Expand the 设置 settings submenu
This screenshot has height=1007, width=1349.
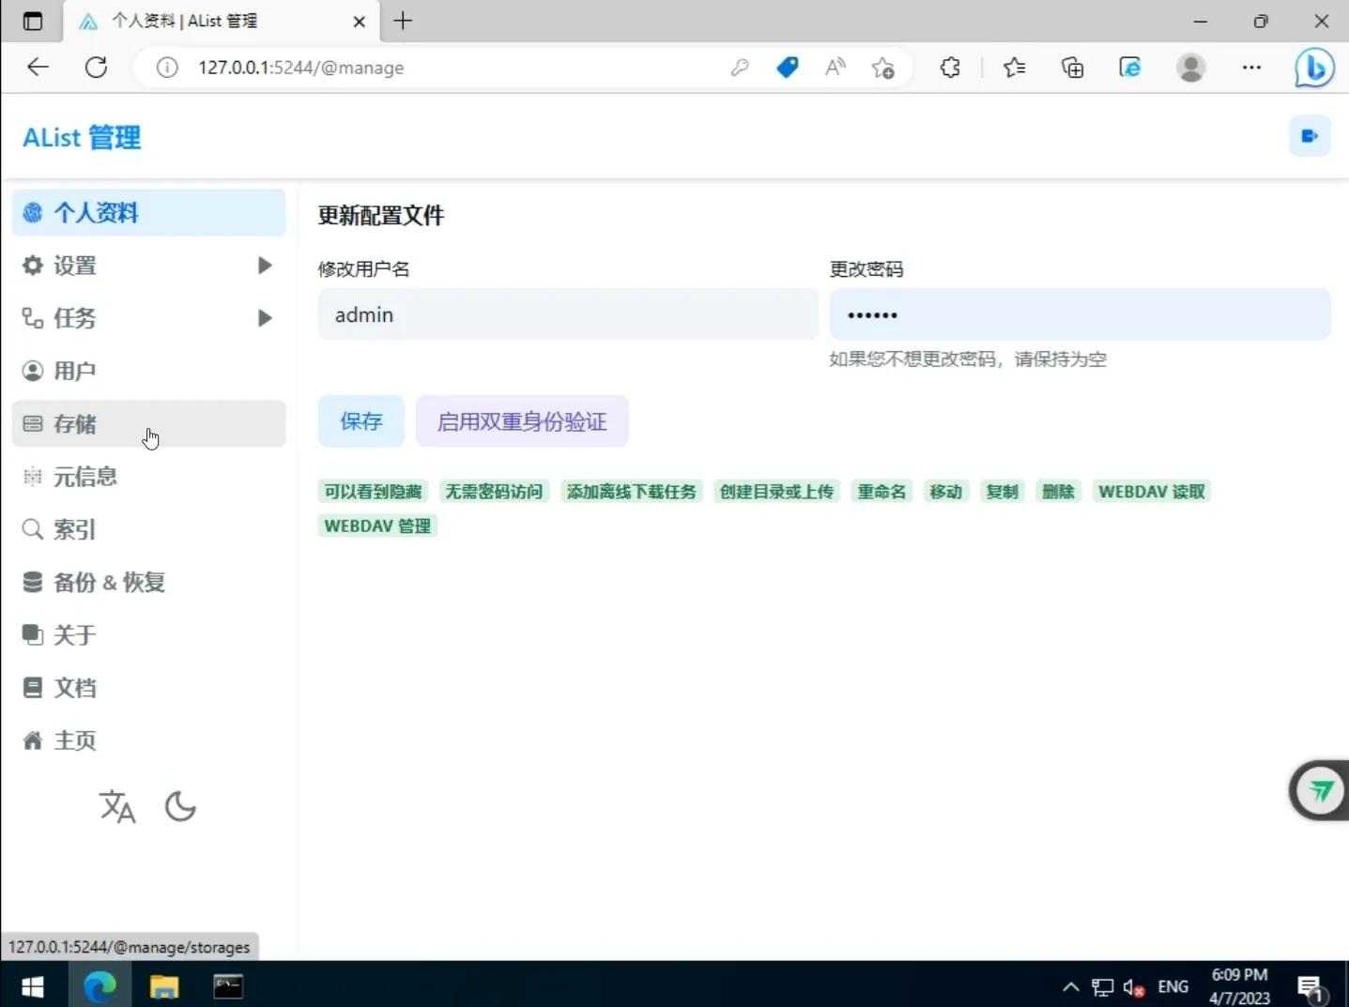point(264,265)
